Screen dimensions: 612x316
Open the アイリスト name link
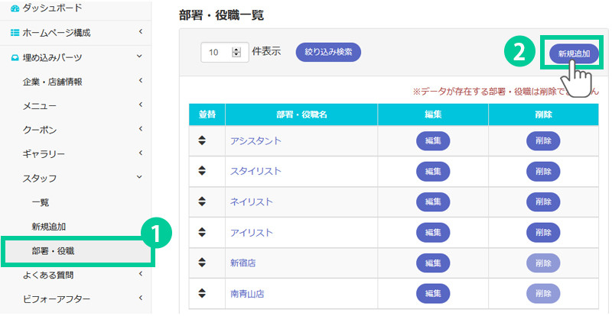252,232
